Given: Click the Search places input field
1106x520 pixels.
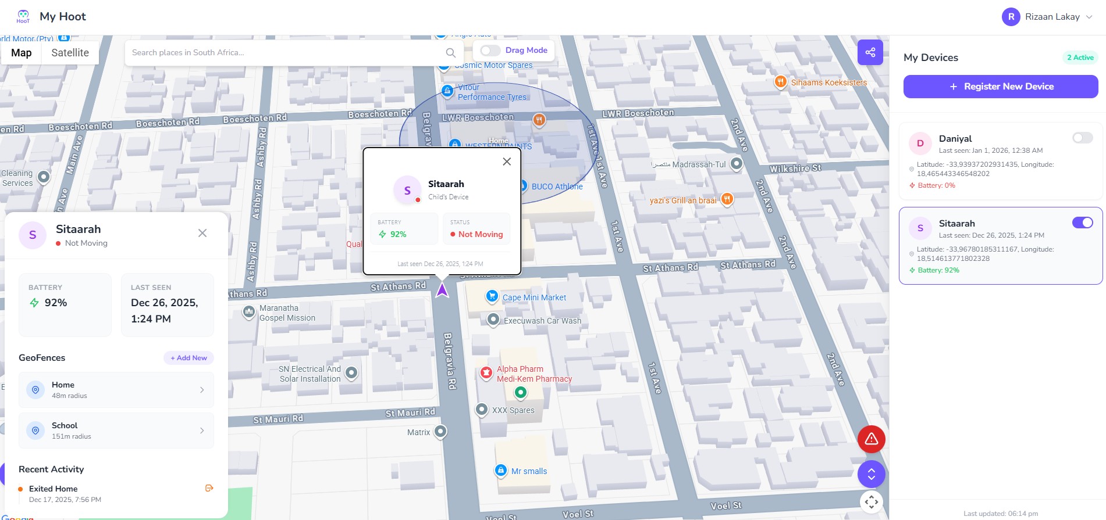Looking at the screenshot, I should [285, 53].
